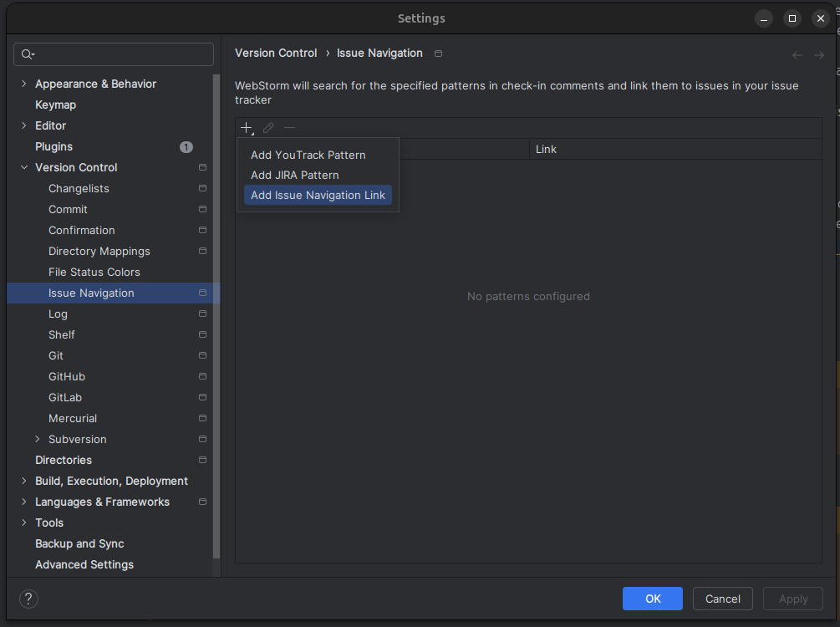Screen dimensions: 840x627
Task: Click the Plugins update badge
Action: [x=186, y=147]
